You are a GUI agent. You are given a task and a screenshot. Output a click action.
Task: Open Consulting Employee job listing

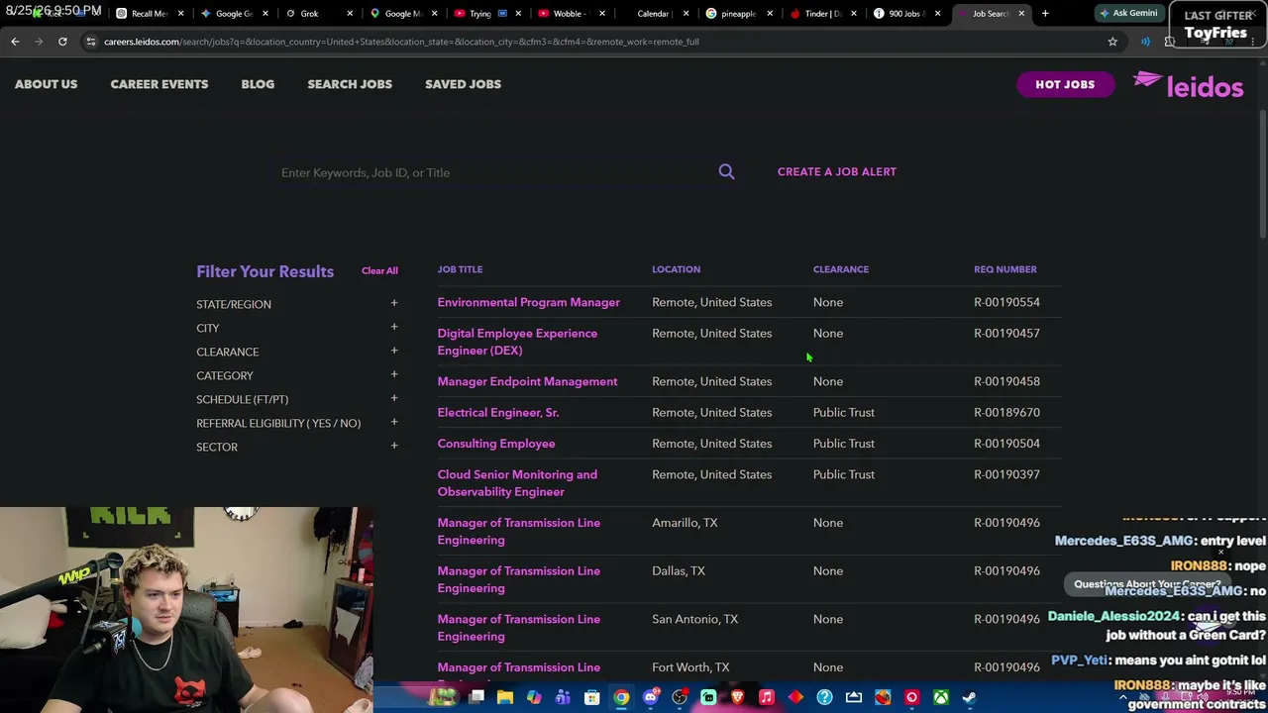[x=496, y=444]
